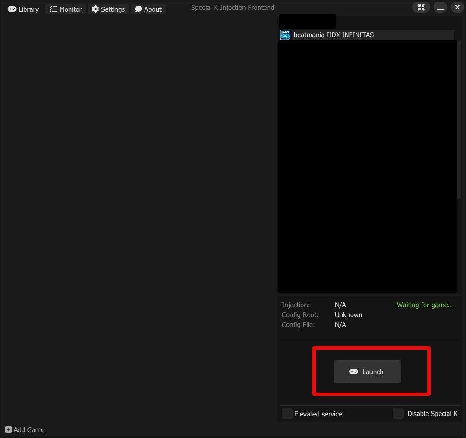
Task: Click the Config Root value Unknown
Action: point(348,314)
